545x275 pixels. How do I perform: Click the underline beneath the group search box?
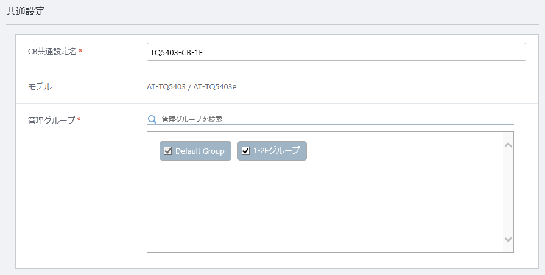tap(330, 124)
